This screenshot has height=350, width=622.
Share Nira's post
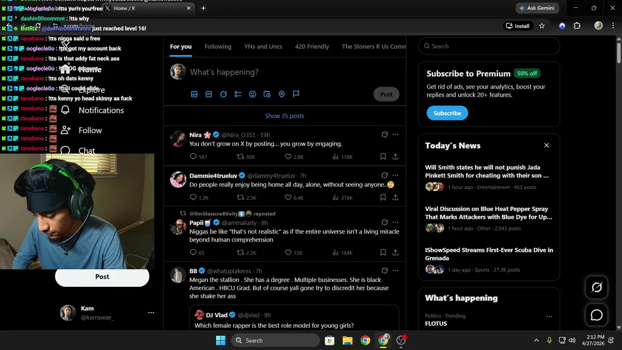(x=396, y=157)
